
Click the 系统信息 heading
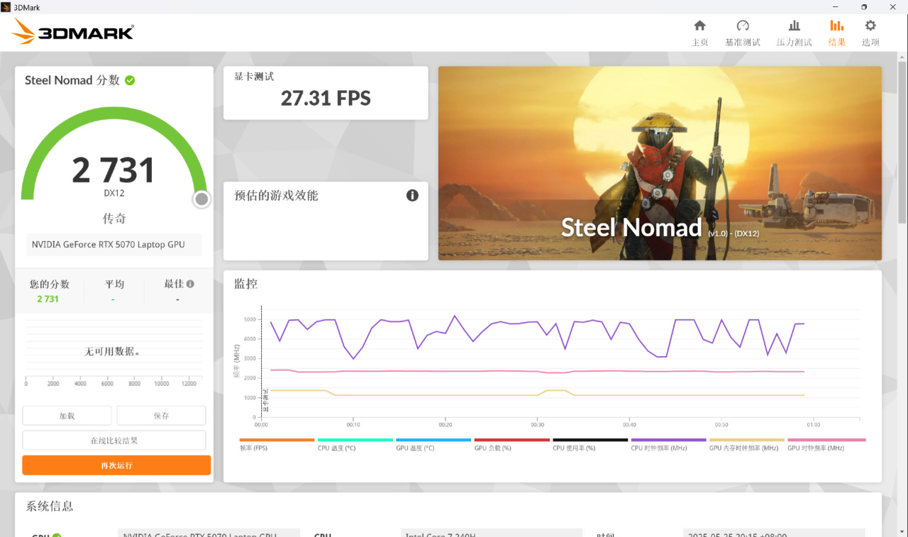click(x=50, y=506)
